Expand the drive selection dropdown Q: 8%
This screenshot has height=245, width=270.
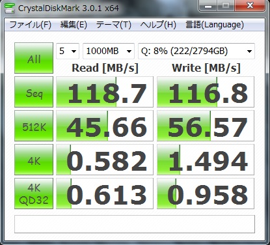tap(196, 51)
